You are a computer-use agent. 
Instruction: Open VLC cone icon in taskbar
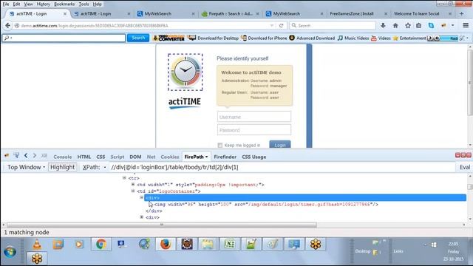(37, 245)
